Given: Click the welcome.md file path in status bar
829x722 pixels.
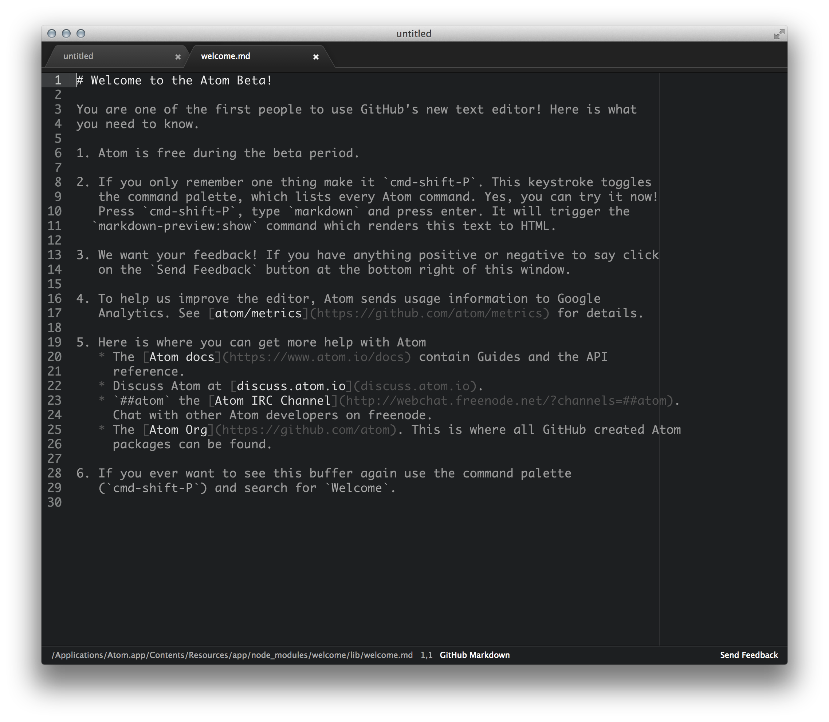Looking at the screenshot, I should click(x=232, y=655).
